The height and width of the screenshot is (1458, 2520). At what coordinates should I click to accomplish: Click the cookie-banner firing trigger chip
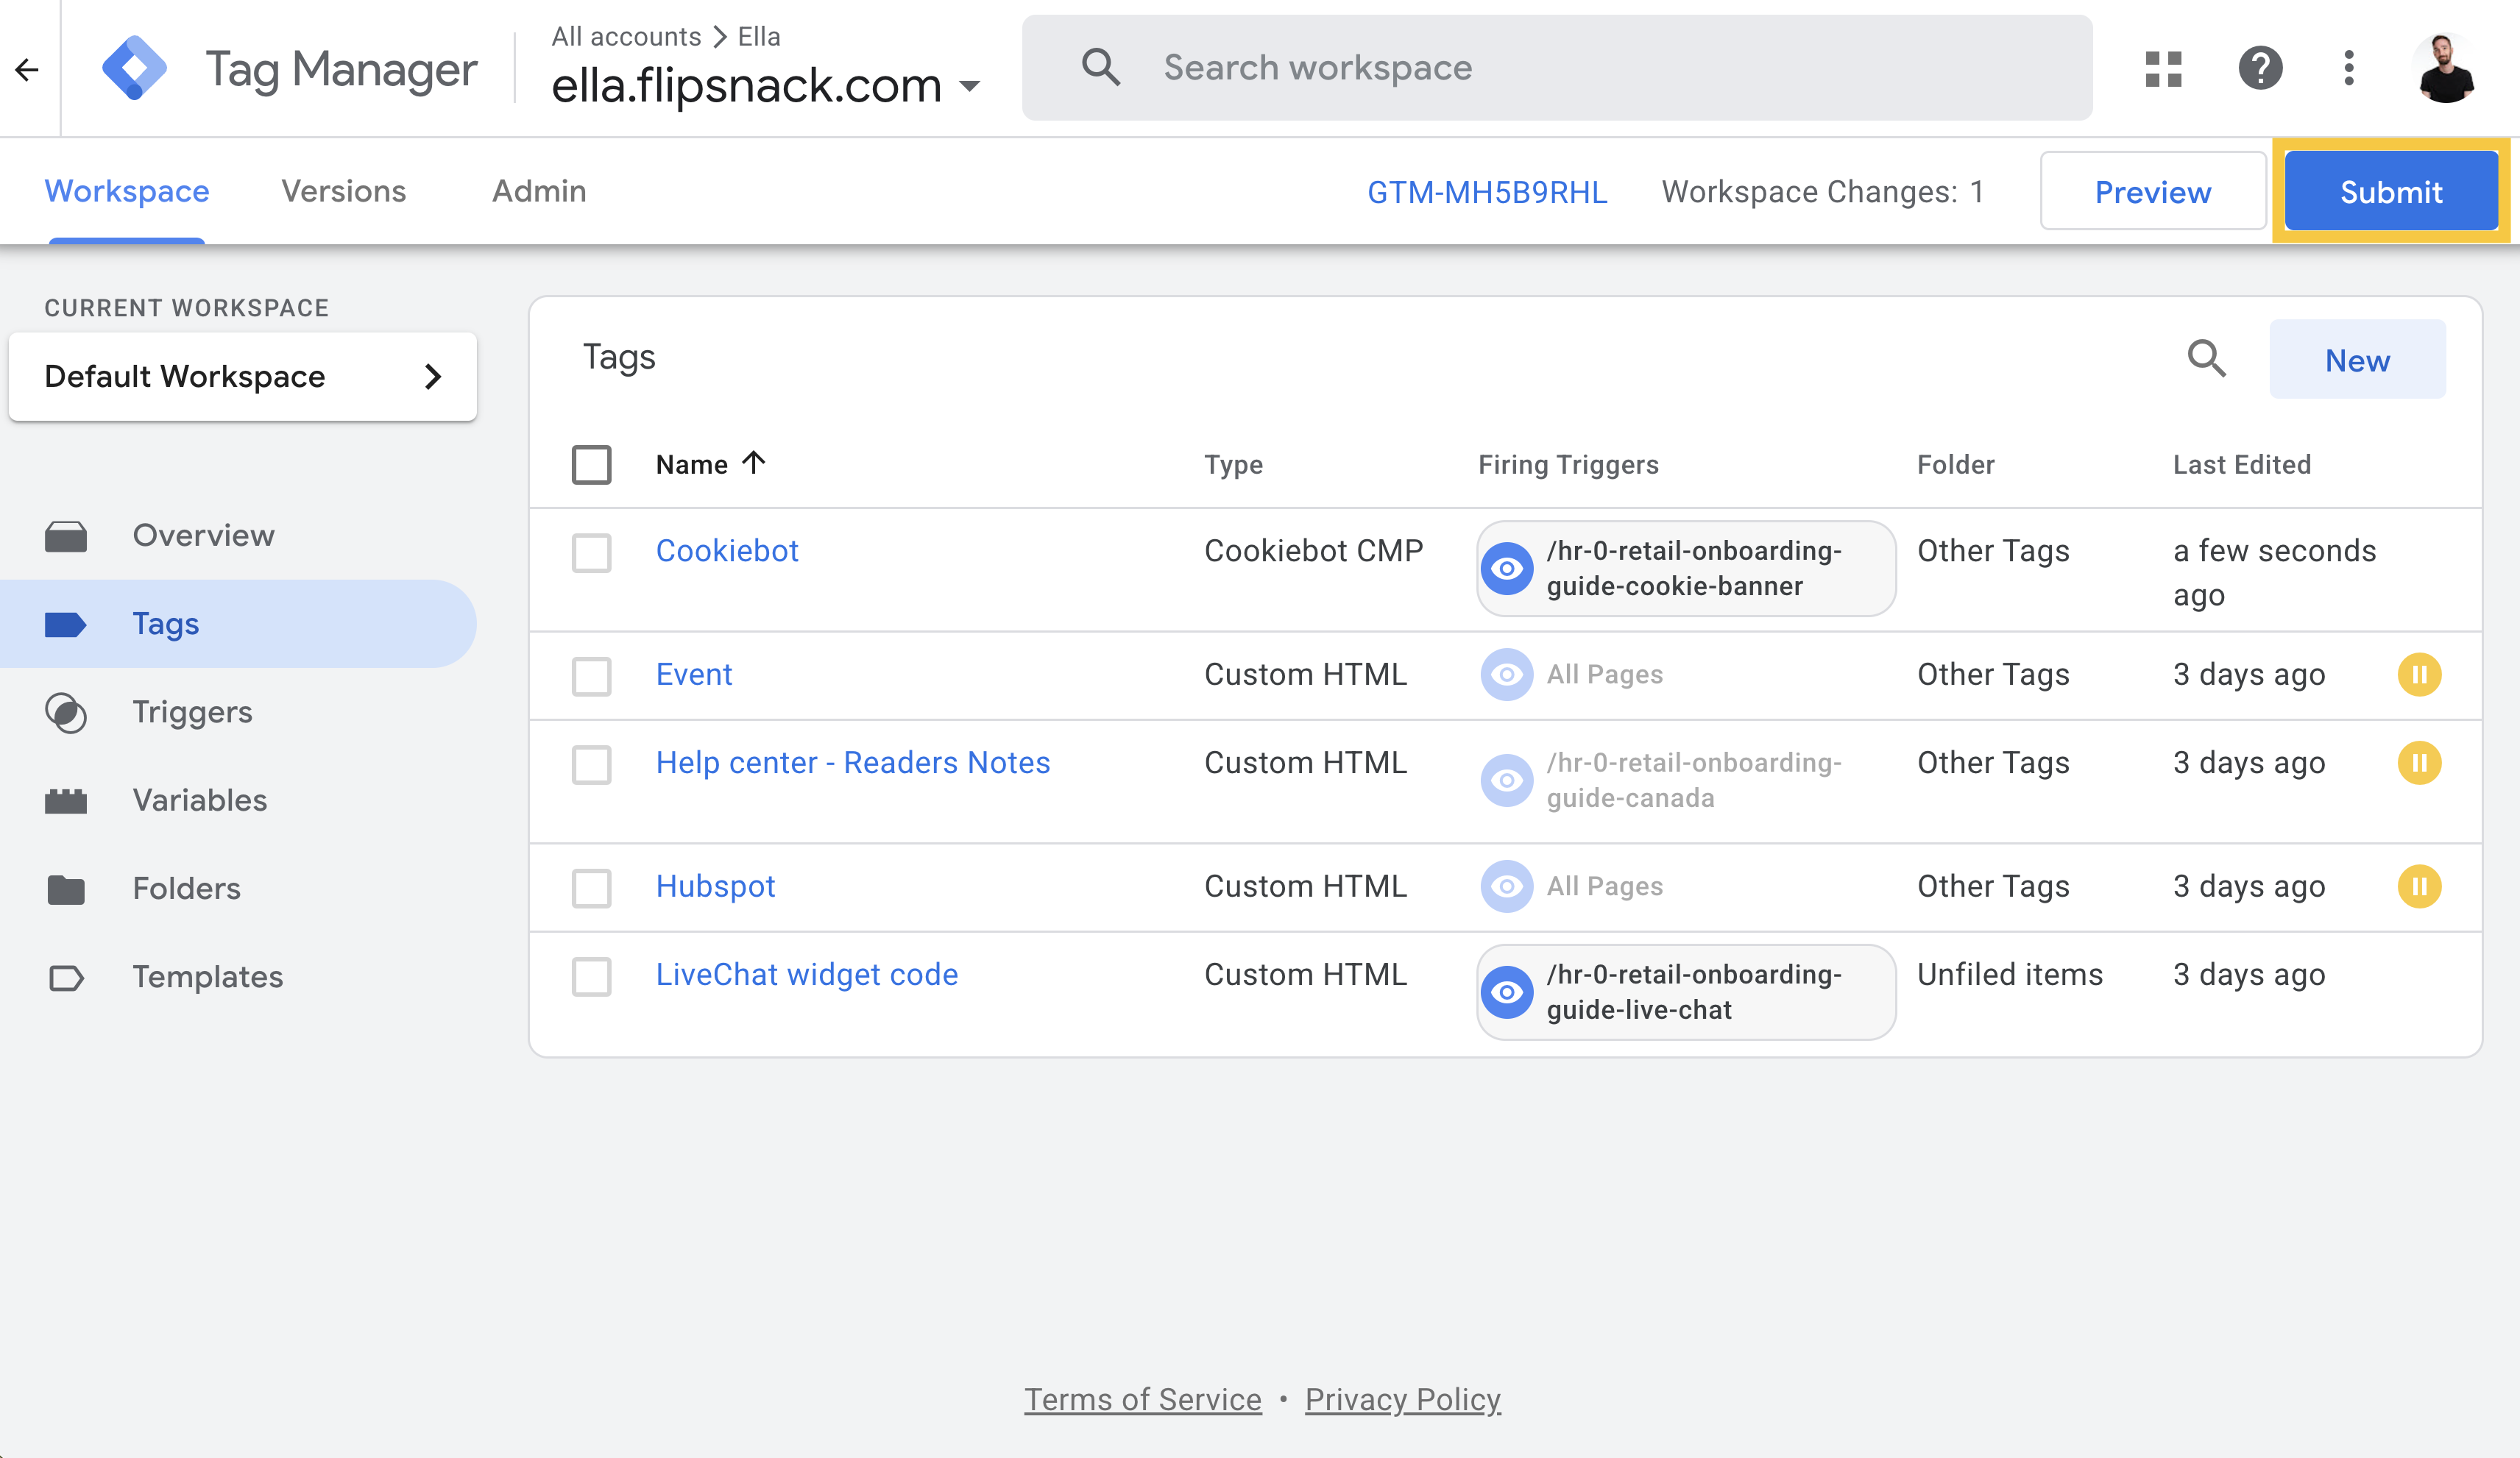(x=1686, y=569)
